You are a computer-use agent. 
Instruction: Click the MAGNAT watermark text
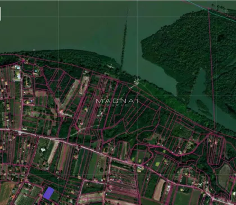tap(118, 101)
